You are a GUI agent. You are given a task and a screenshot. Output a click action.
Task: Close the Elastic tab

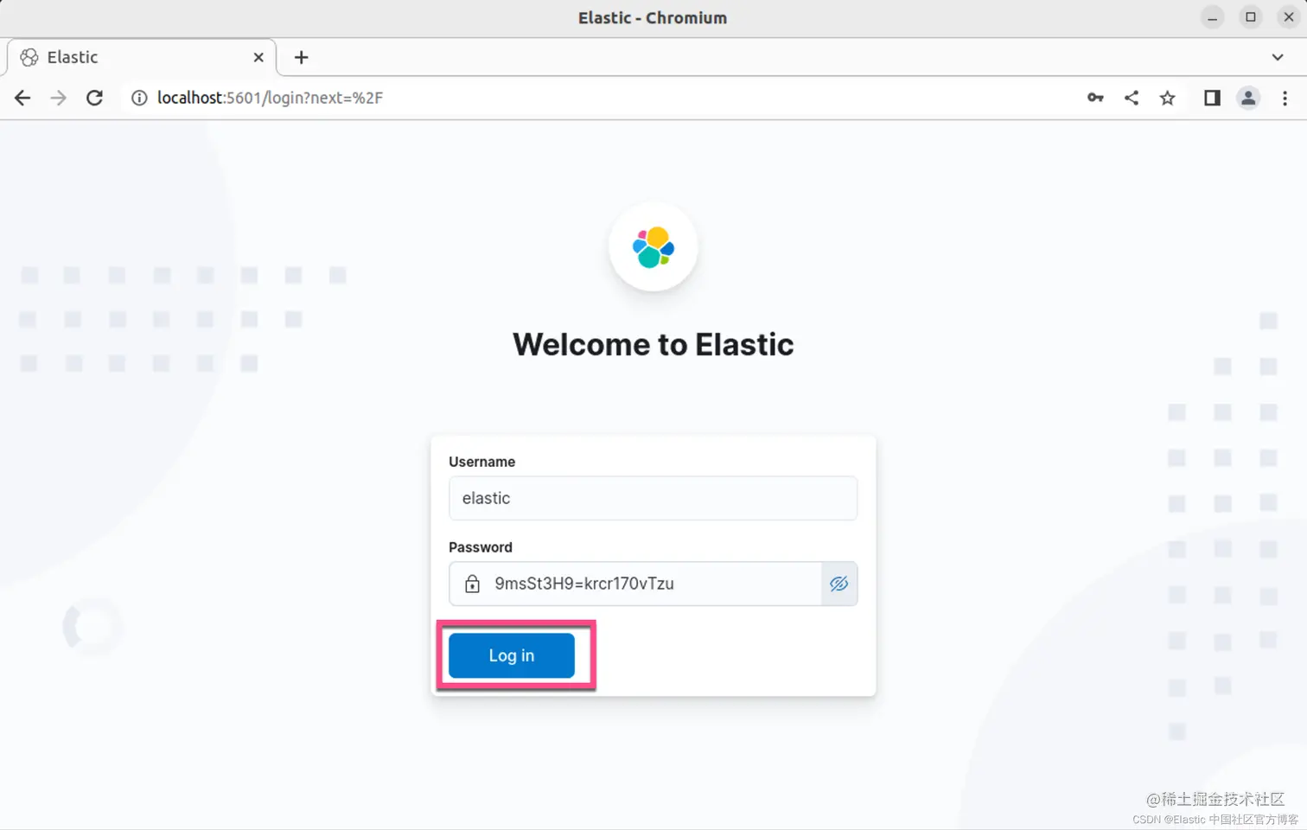point(258,57)
